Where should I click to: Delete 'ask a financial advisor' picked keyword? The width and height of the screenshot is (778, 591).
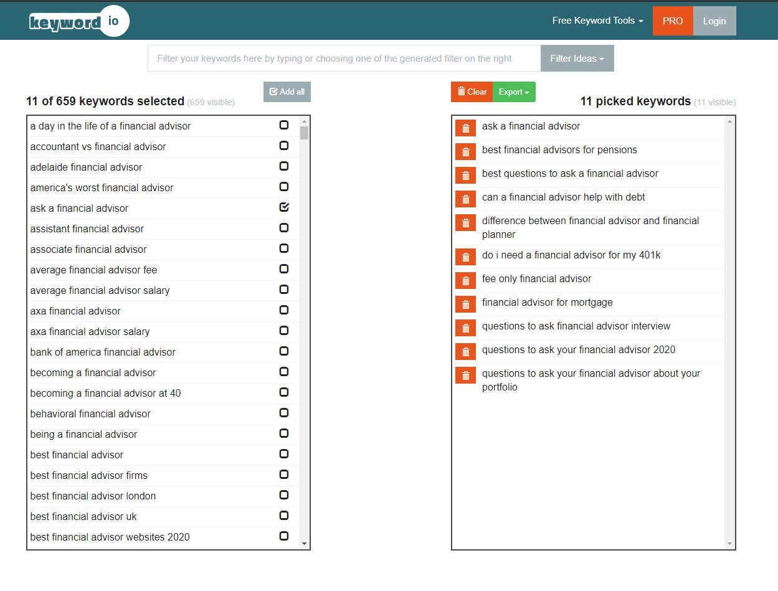[465, 128]
